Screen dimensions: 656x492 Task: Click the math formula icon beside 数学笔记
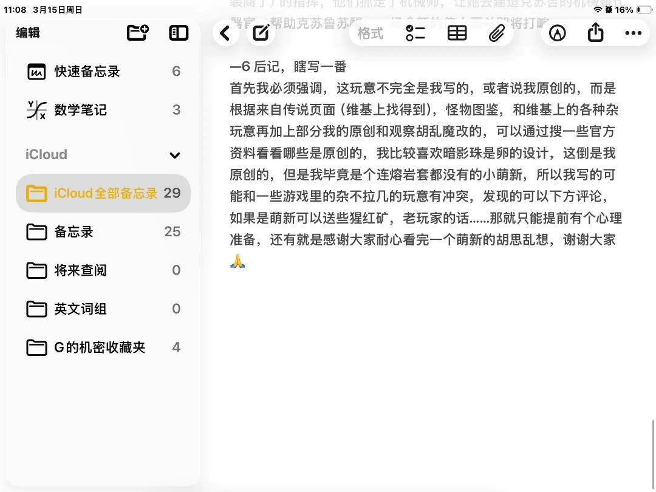click(x=36, y=110)
